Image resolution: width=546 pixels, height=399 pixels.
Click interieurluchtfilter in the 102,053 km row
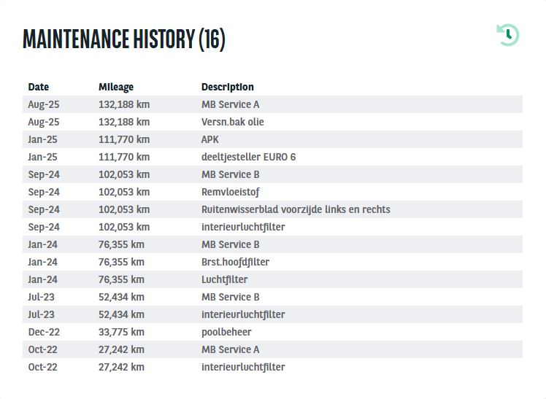pyautogui.click(x=243, y=227)
